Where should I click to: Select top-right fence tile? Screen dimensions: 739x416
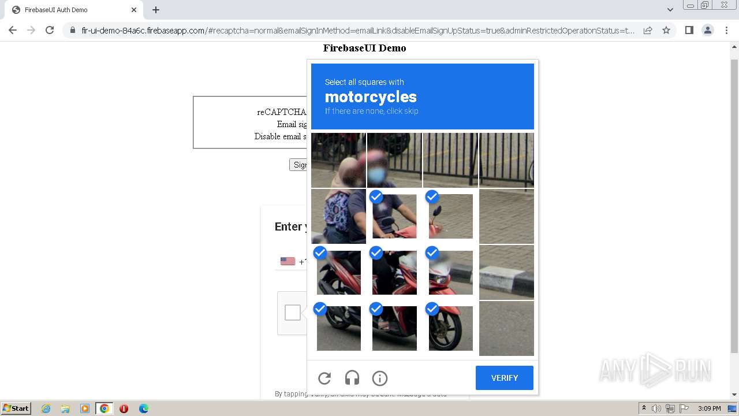[x=506, y=160]
